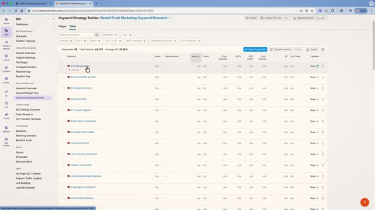The width and height of the screenshot is (375, 210).
Task: Click the Add keywords button
Action: [x=309, y=18]
